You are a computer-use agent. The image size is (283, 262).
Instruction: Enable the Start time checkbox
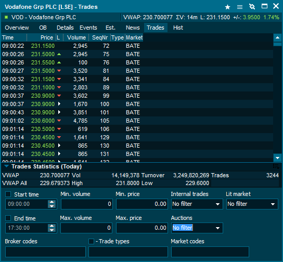point(8,194)
